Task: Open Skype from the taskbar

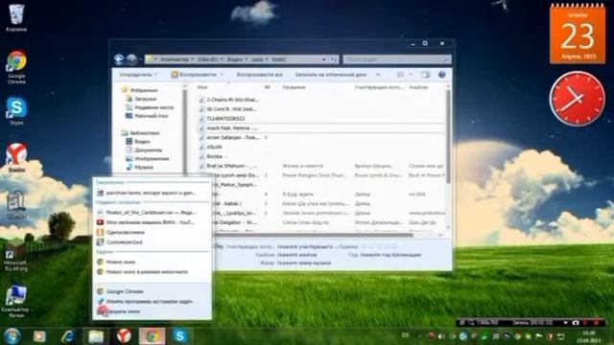Action: pos(180,336)
